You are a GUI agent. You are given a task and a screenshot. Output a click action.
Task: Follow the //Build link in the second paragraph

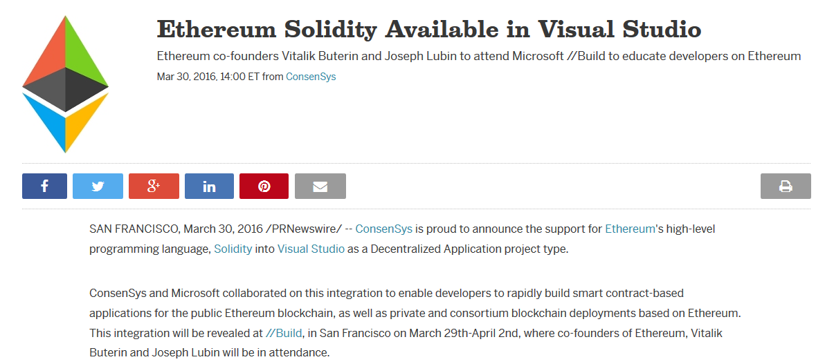click(x=284, y=333)
